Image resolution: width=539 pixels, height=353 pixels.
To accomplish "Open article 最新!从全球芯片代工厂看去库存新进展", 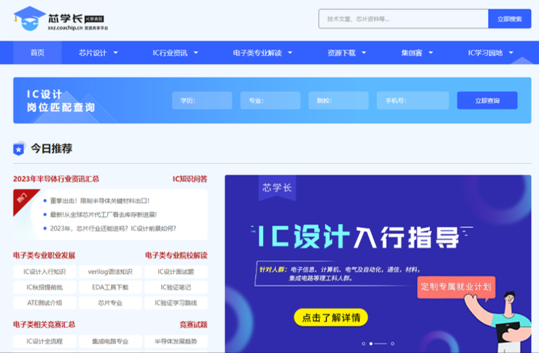I will 103,214.
